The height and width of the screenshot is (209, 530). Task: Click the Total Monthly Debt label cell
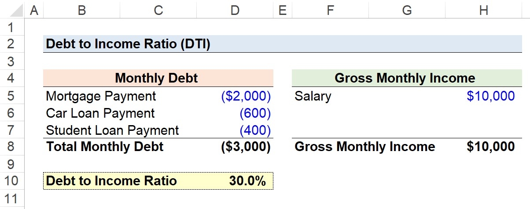[x=105, y=147]
